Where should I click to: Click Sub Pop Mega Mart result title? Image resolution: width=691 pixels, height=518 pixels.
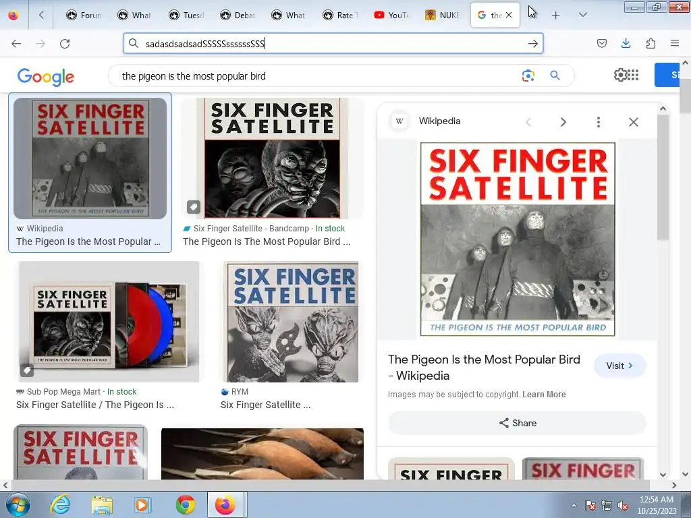[94, 405]
